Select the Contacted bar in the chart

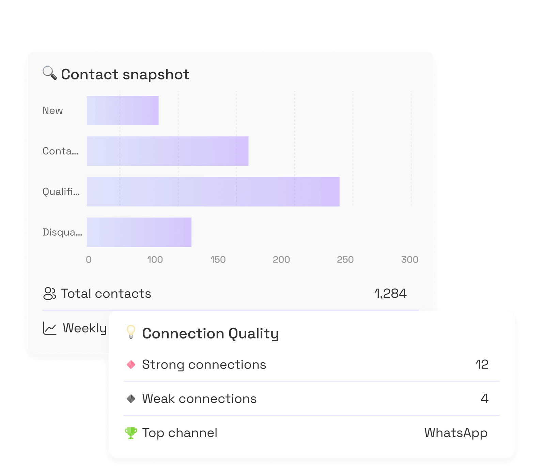(168, 151)
